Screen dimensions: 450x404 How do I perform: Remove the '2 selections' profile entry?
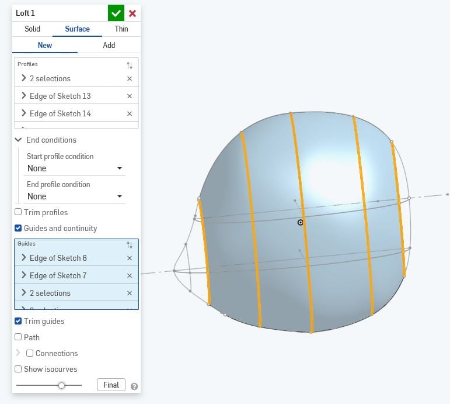[130, 78]
